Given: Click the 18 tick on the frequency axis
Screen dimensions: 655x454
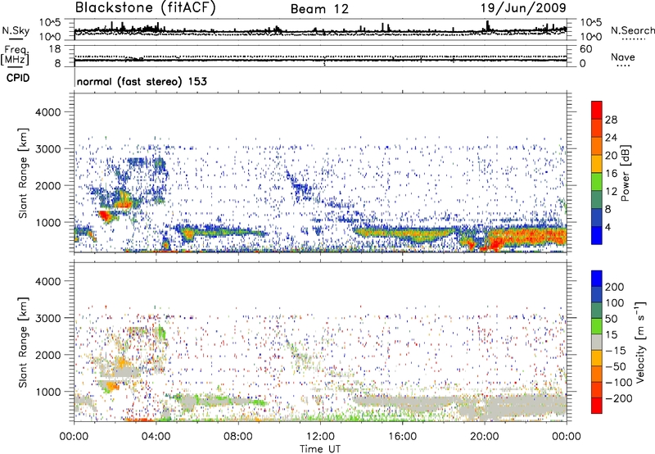Looking at the screenshot, I should click(x=54, y=49).
